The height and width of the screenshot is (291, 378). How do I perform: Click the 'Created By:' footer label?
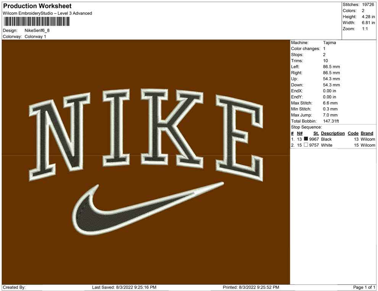pyautogui.click(x=14, y=287)
